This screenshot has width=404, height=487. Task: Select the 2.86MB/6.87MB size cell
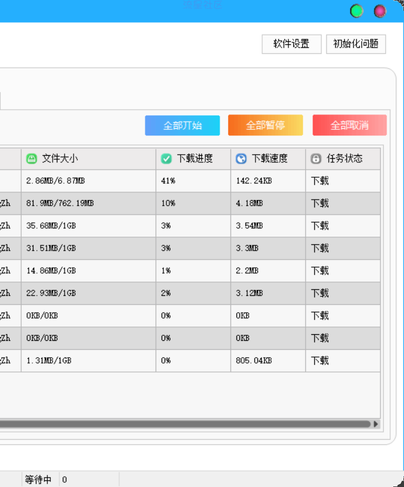coord(89,181)
